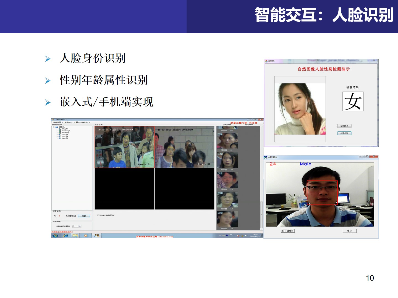Select camera 01大华 in the camera tree
This screenshot has height=298, width=398.
click(x=65, y=138)
